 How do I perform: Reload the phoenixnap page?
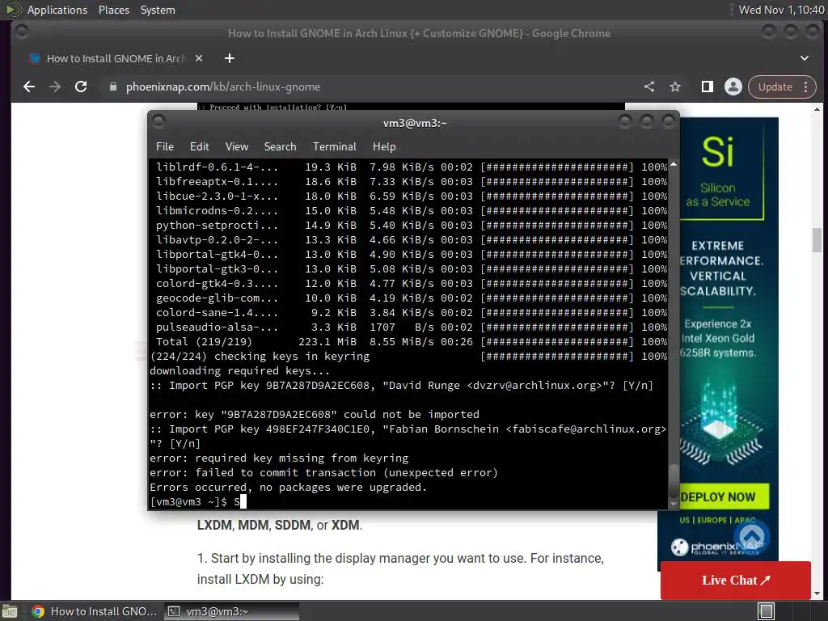coord(81,87)
